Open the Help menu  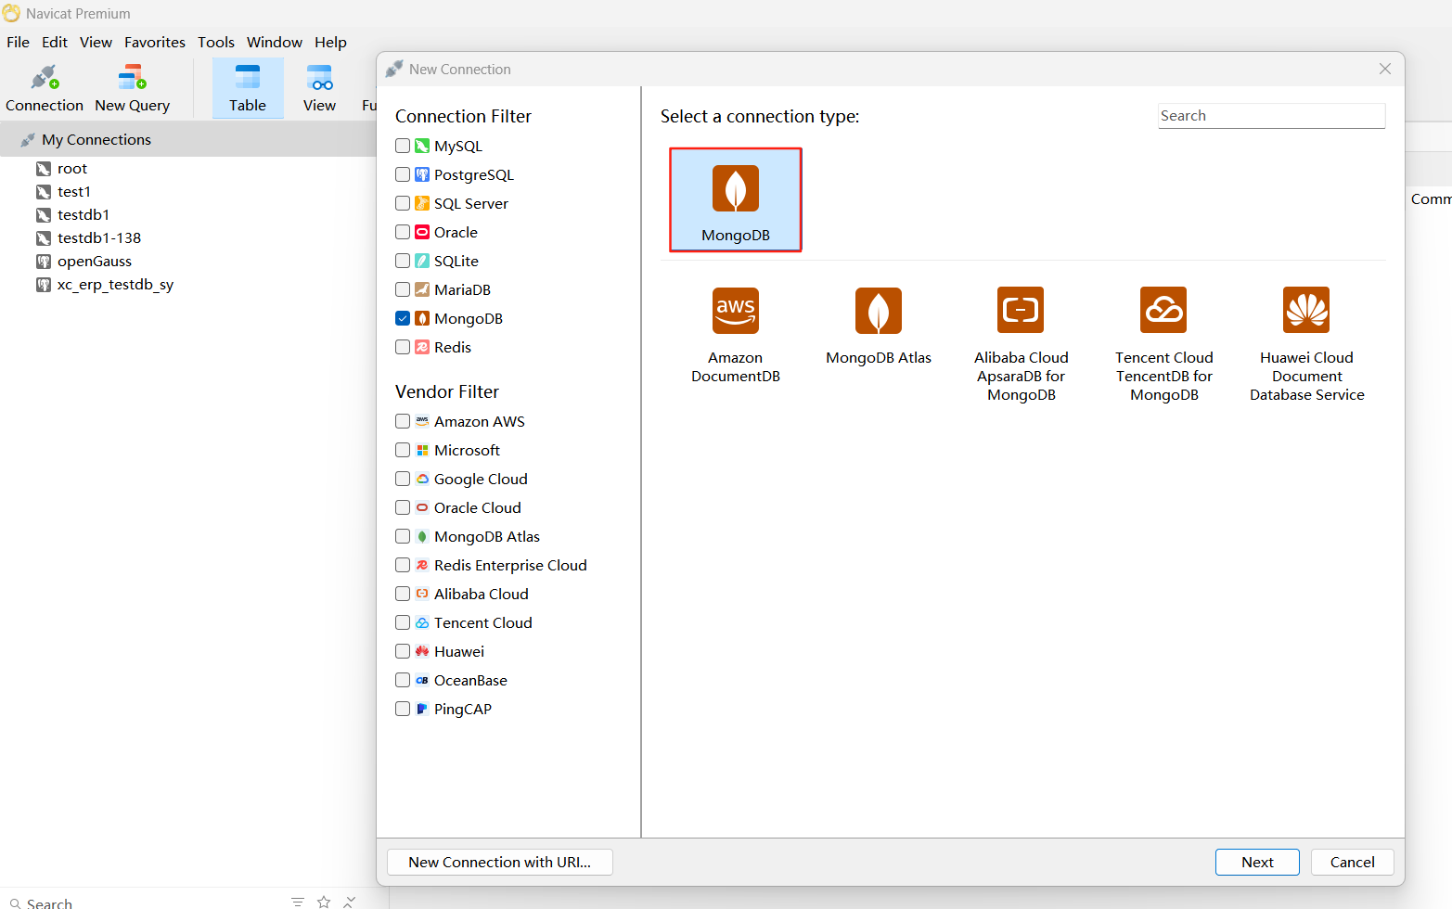click(330, 43)
